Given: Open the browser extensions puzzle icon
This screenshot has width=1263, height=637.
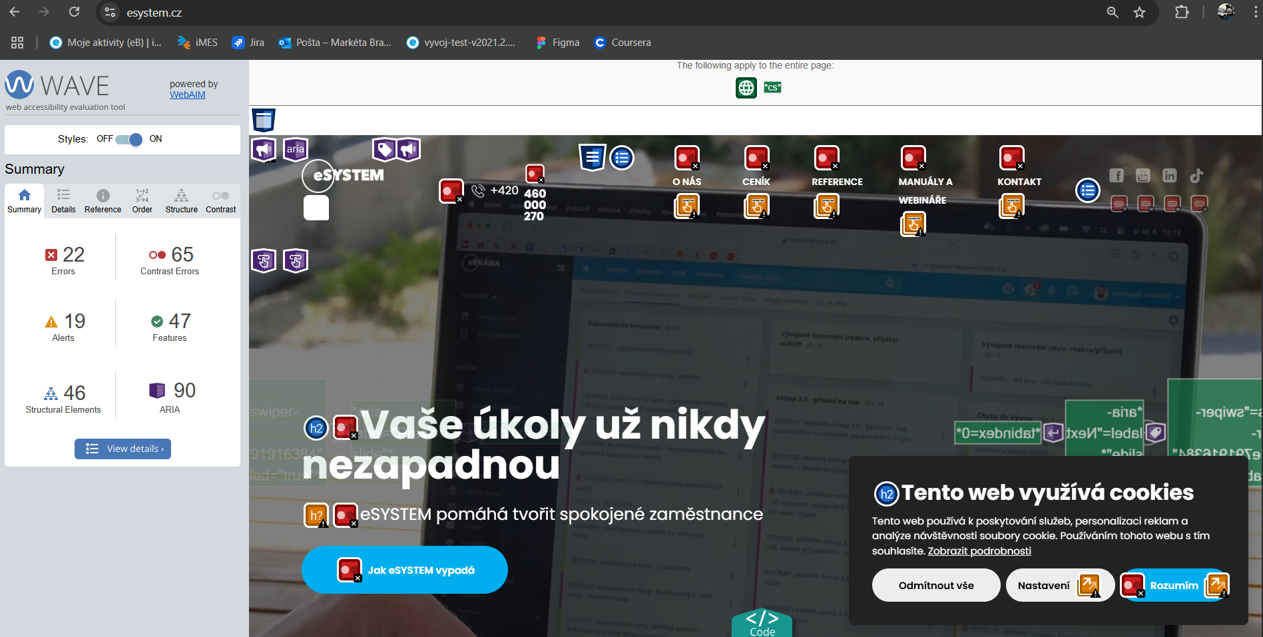Looking at the screenshot, I should [x=1182, y=13].
